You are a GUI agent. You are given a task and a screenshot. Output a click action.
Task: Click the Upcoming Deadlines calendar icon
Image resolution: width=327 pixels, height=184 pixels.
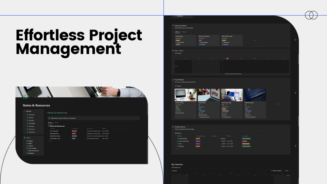173,26
